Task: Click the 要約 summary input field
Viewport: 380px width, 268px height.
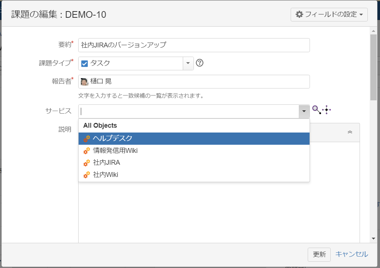Action: (x=194, y=45)
